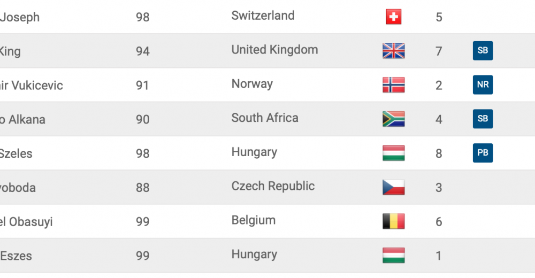Click the Norway flag icon

pos(393,85)
